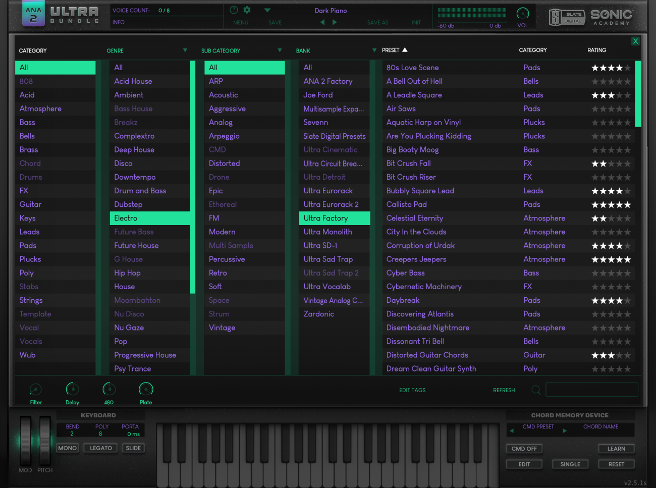Click the chord memory EDIT button
656x488 pixels.
click(x=524, y=464)
